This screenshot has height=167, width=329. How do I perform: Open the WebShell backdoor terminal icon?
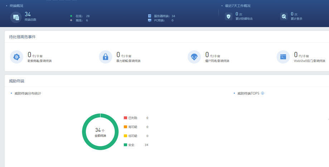click(283, 57)
